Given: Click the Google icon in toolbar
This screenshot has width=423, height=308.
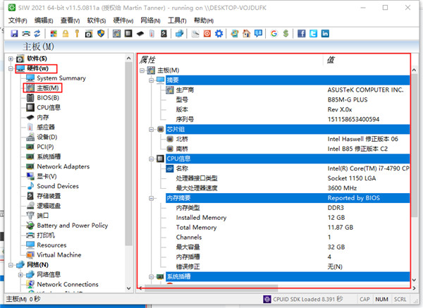Looking at the screenshot, I should pos(274,33).
